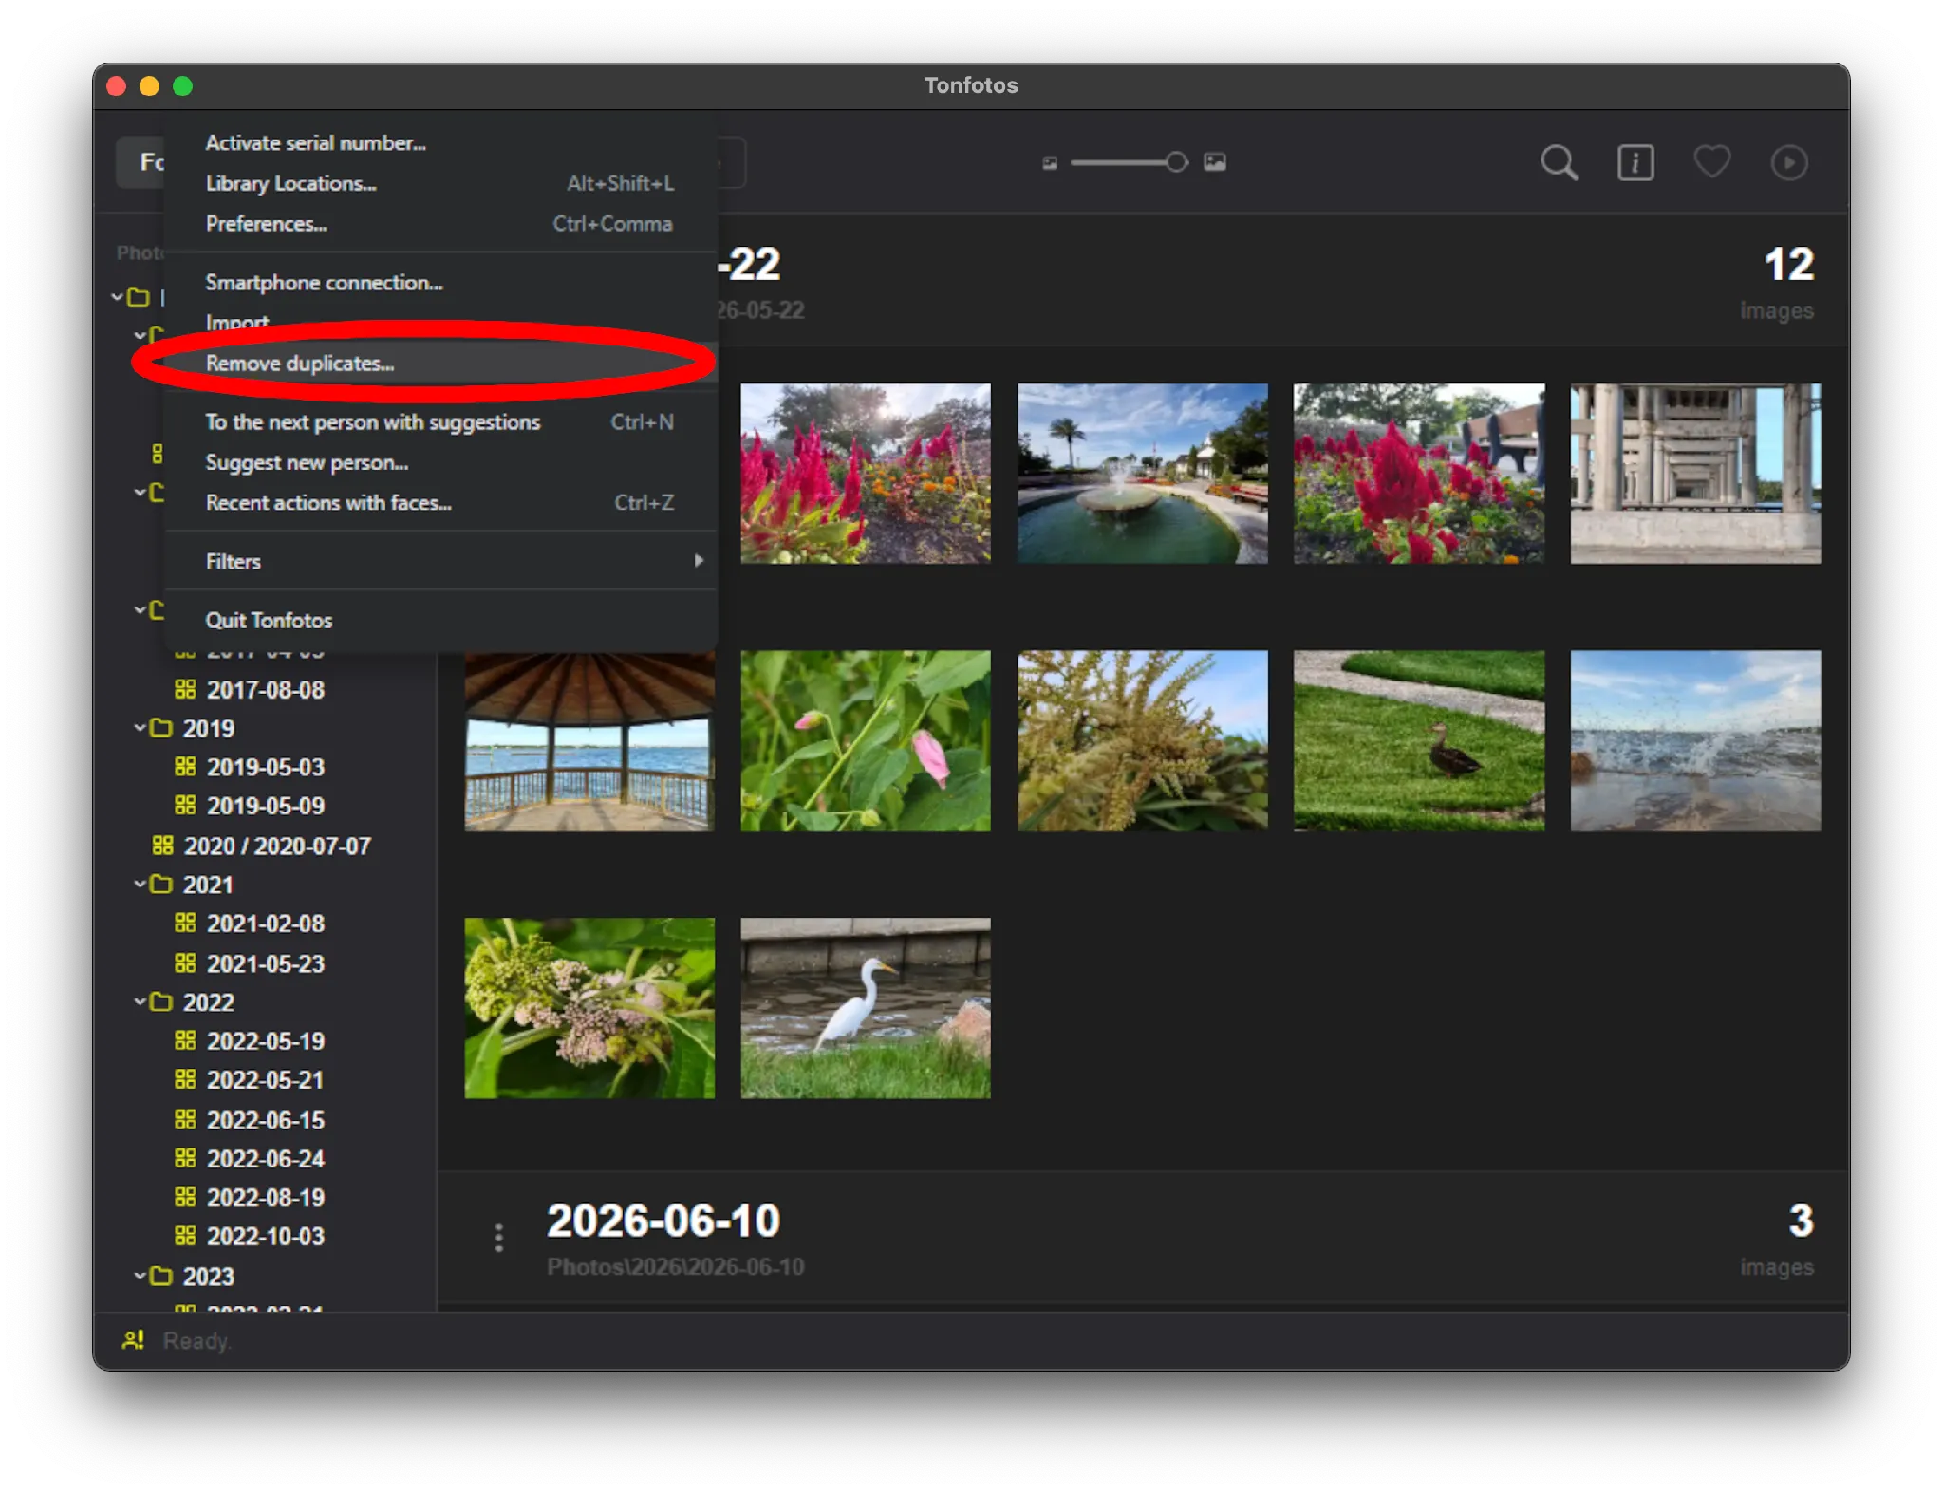
Task: Select Smartphone connection menu entry
Action: point(440,283)
